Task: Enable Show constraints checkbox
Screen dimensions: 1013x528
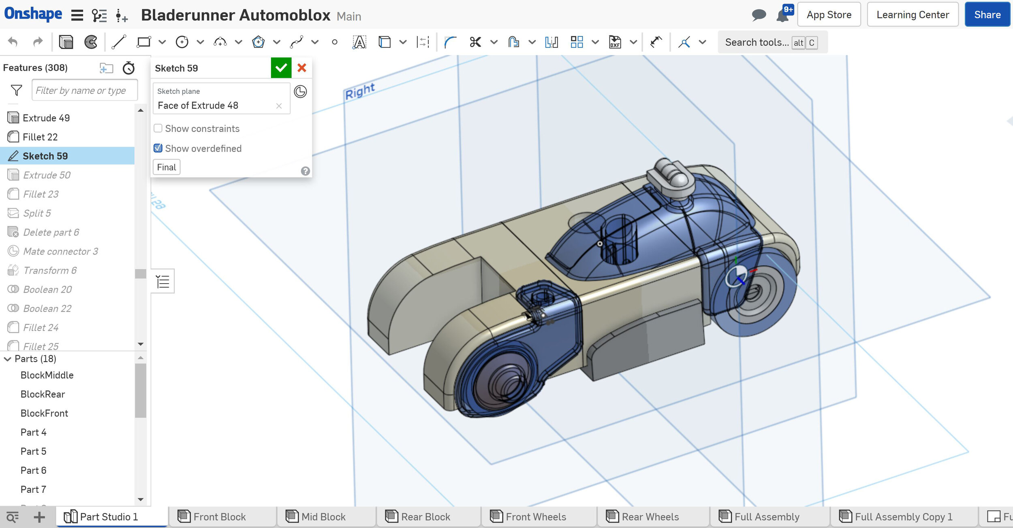Action: click(158, 129)
